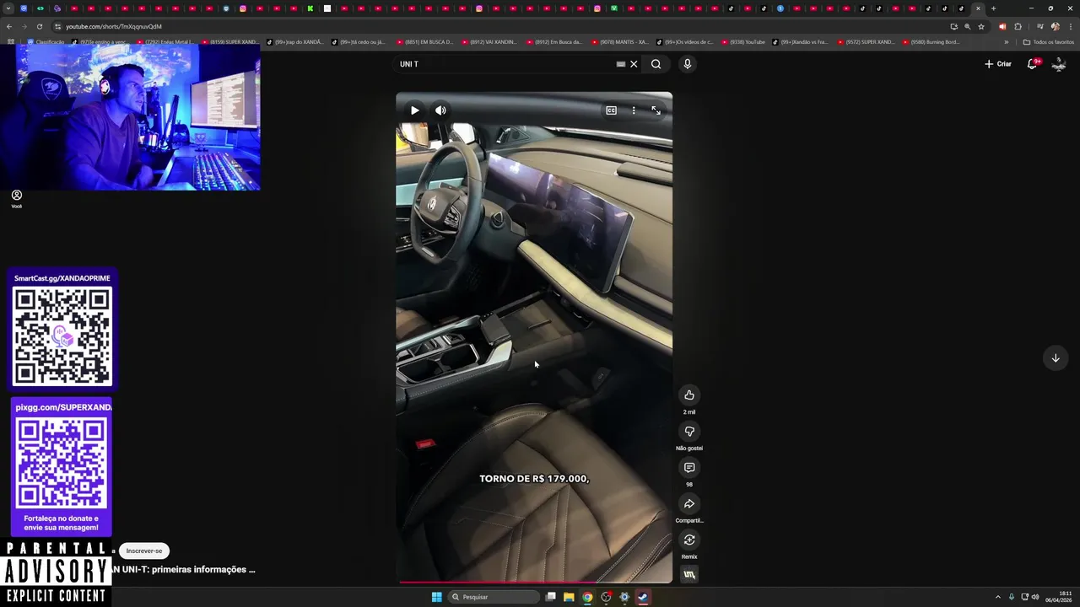Open the '(8851) EM BUSCA D...' bookmark
1080x607 pixels.
click(x=424, y=42)
